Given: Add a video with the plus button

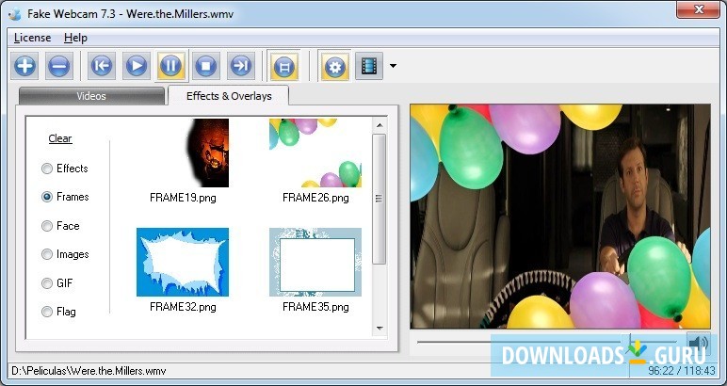Looking at the screenshot, I should coord(24,66).
